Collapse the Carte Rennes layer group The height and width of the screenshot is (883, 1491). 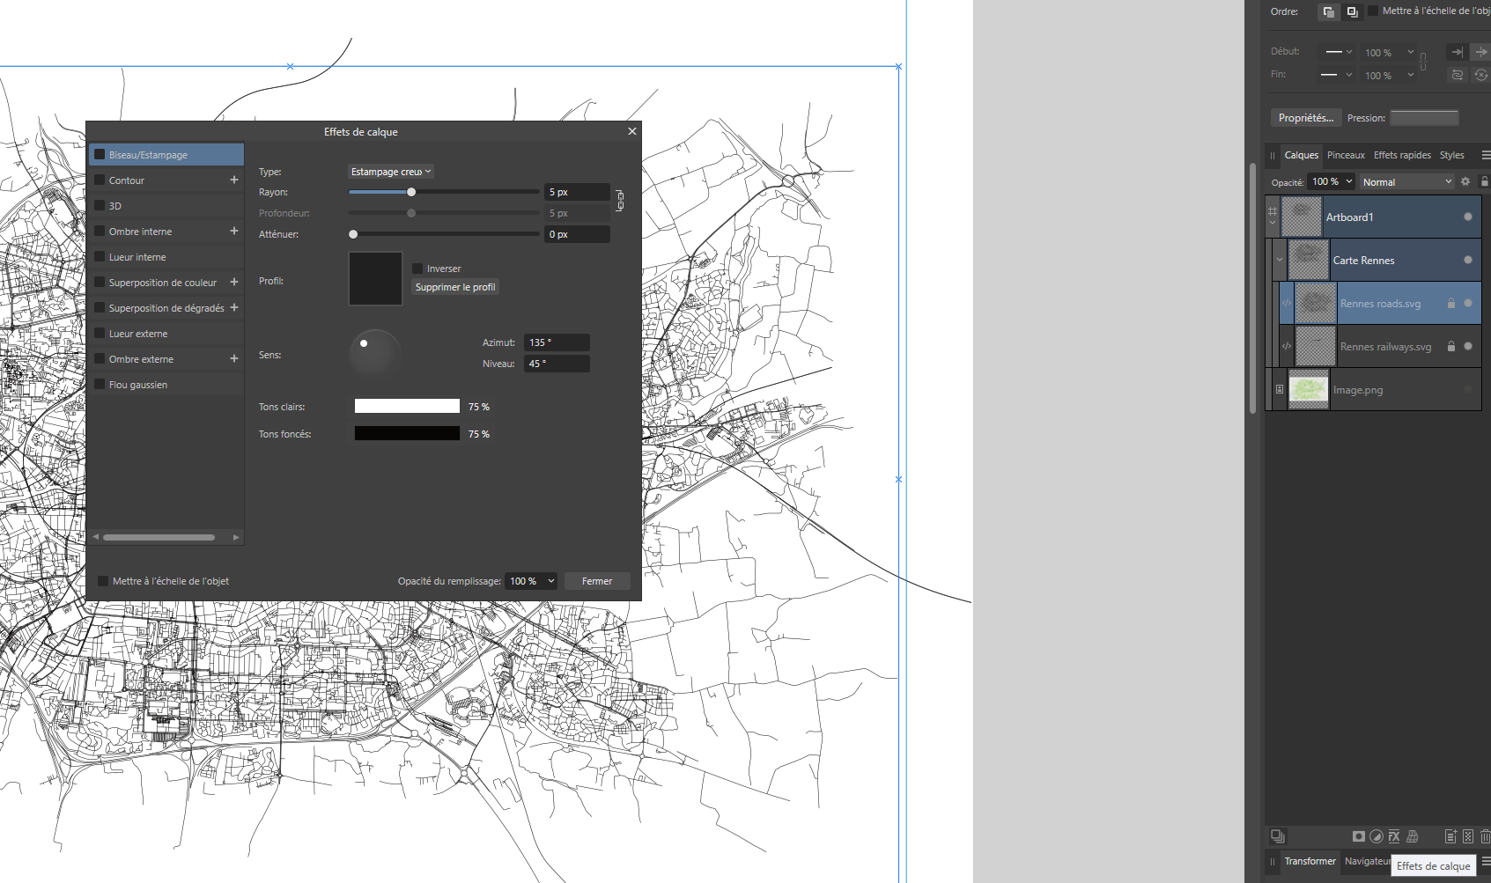click(1280, 260)
